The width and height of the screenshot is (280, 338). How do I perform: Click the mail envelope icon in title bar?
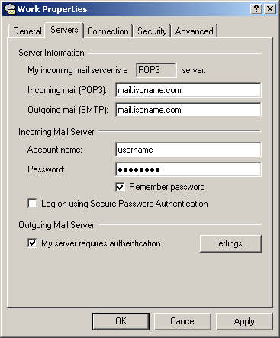click(10, 9)
